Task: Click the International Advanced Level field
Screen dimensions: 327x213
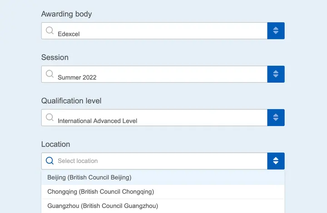Action: tap(154, 117)
